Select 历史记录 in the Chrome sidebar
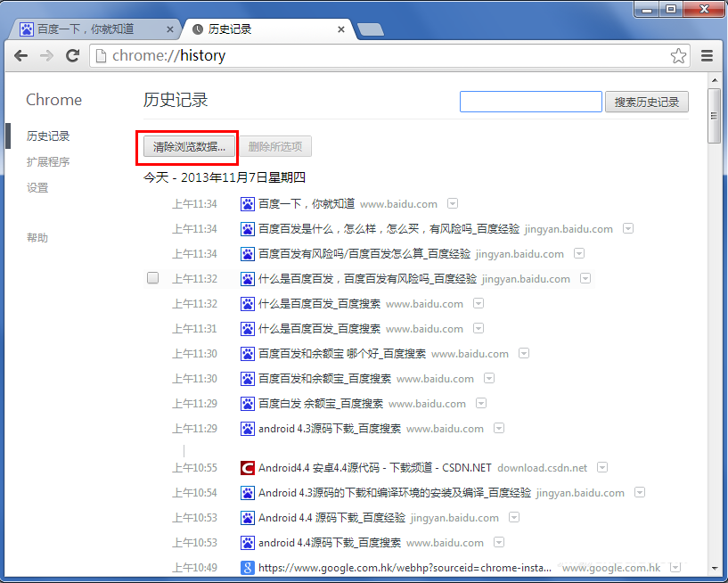Image resolution: width=728 pixels, height=583 pixels. 48,136
